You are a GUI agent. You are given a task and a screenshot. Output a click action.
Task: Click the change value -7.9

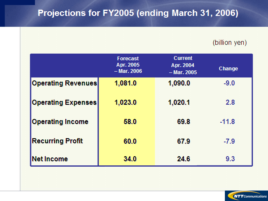coord(229,142)
